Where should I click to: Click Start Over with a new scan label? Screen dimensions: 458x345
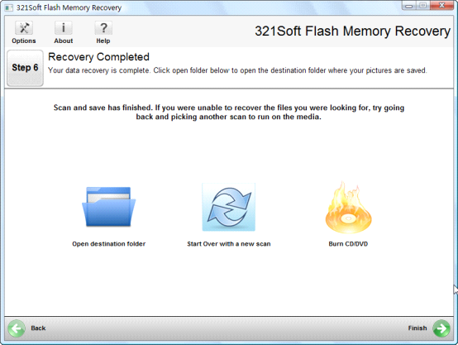click(x=229, y=244)
